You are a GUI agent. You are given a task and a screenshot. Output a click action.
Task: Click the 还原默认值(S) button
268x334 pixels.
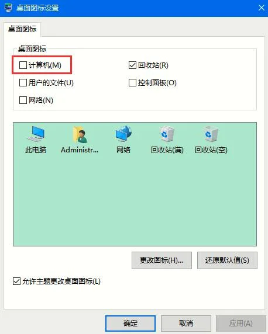pyautogui.click(x=227, y=260)
